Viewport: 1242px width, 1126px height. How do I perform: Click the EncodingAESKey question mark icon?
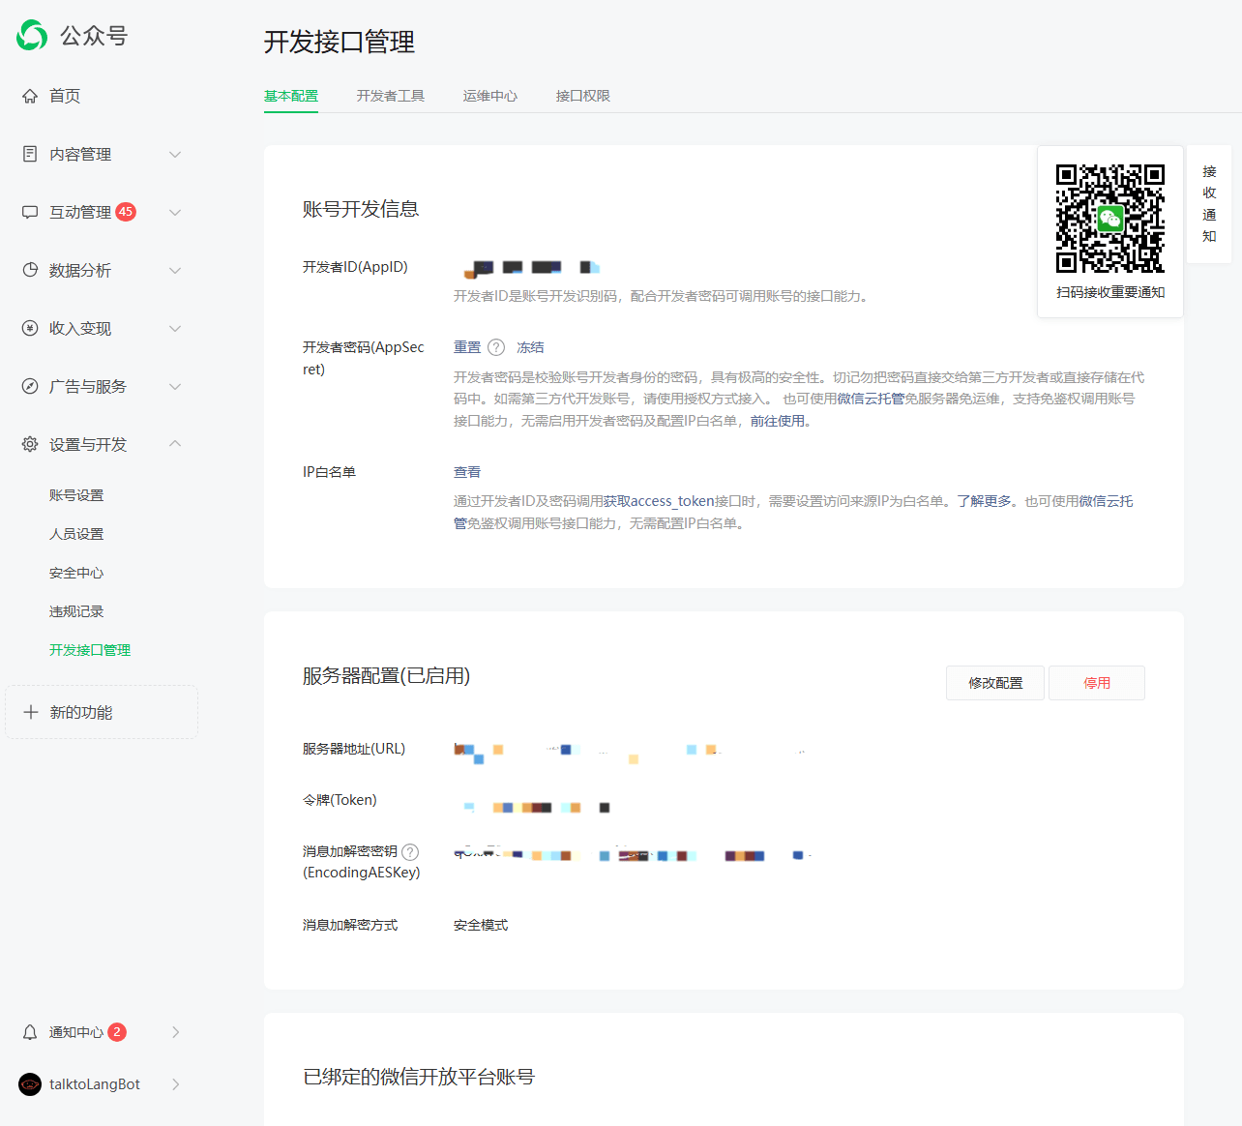(410, 851)
